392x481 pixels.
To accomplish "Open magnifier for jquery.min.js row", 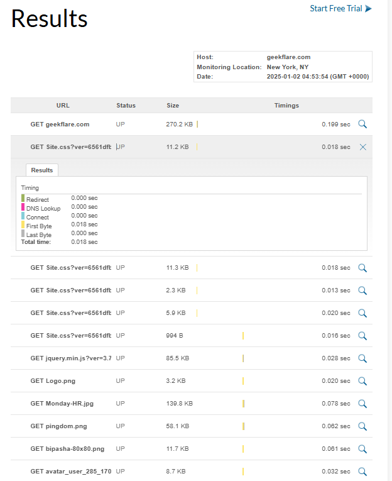I will coord(362,358).
